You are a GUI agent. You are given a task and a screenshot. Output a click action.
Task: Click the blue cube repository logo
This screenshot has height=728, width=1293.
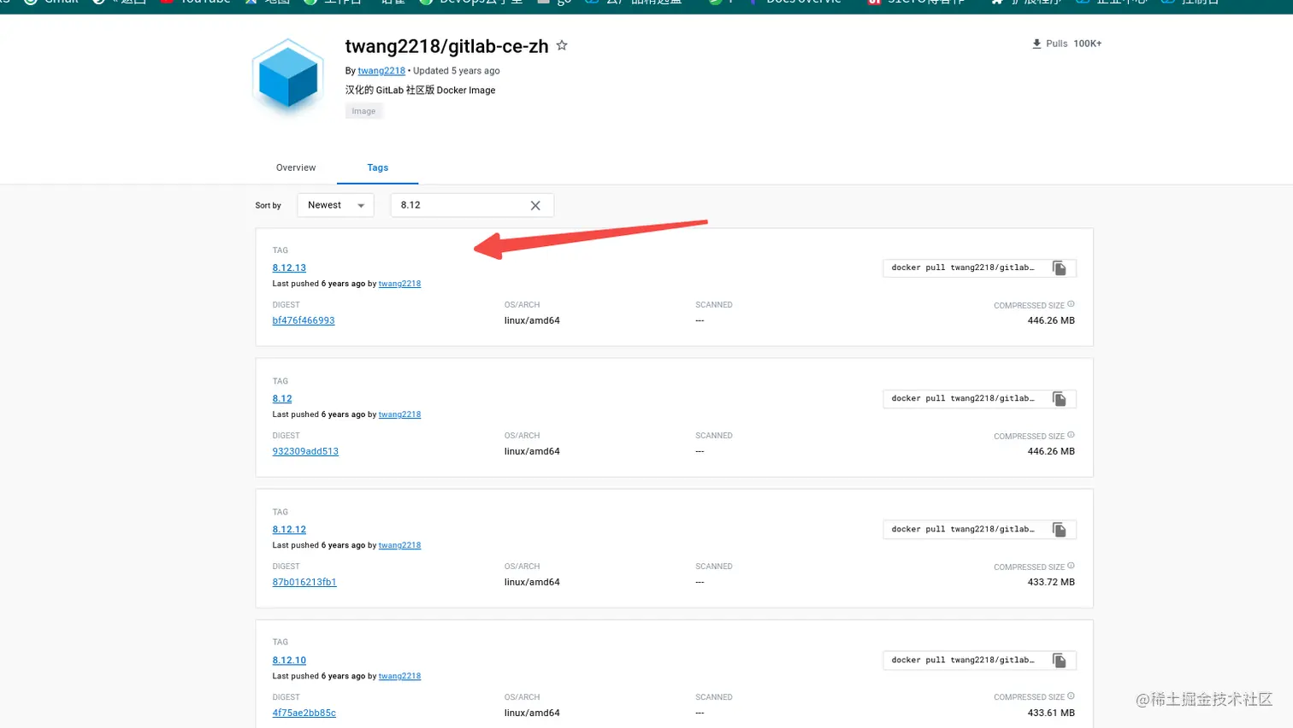288,75
